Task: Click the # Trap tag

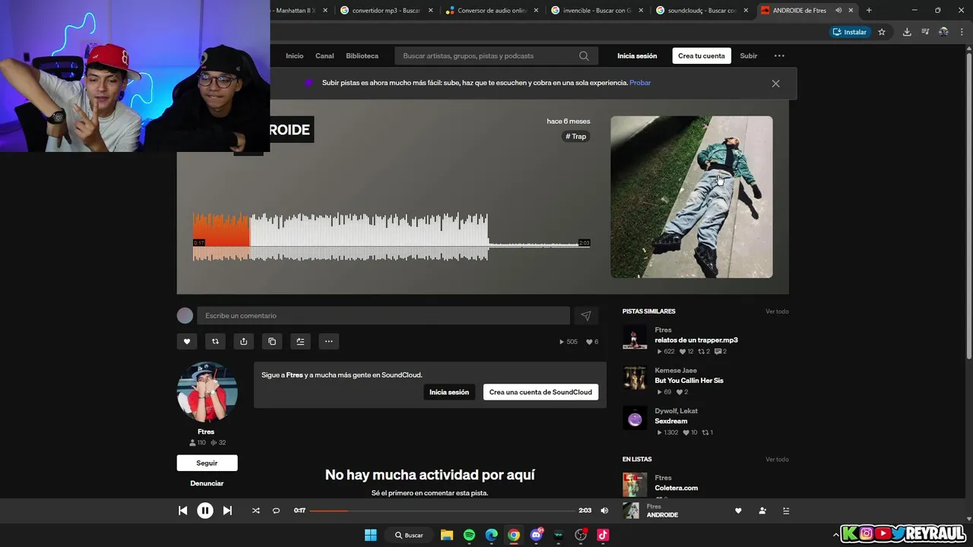Action: point(576,136)
